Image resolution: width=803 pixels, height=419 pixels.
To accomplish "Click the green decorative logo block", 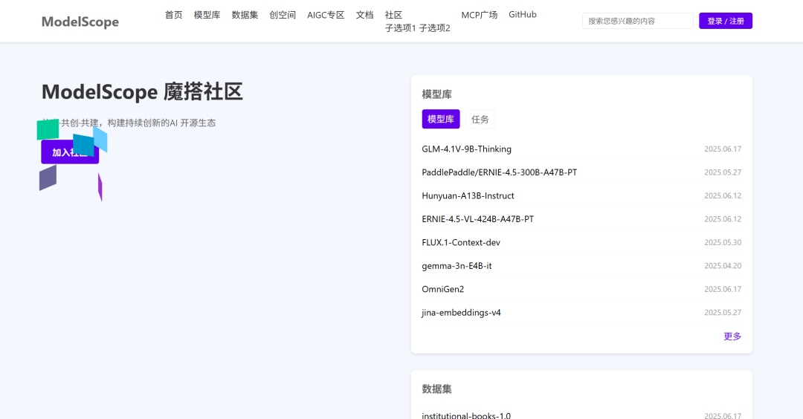I will click(x=48, y=129).
